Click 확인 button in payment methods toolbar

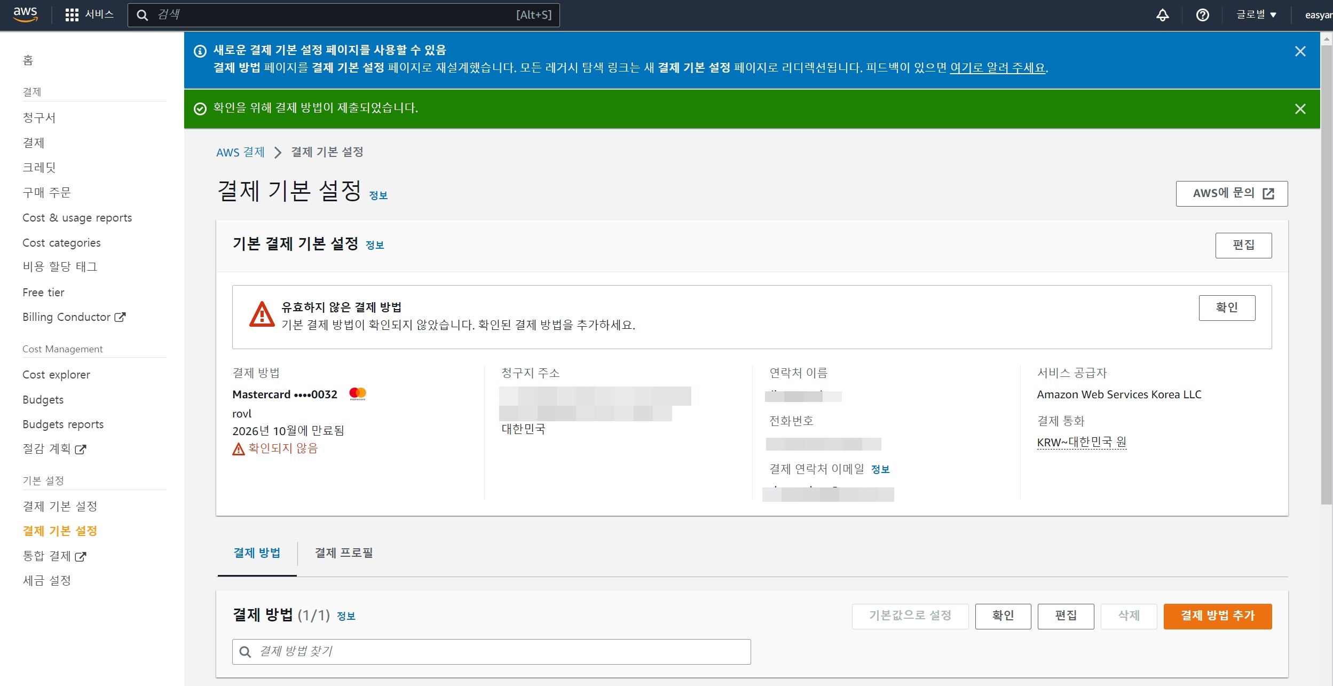[1003, 616]
